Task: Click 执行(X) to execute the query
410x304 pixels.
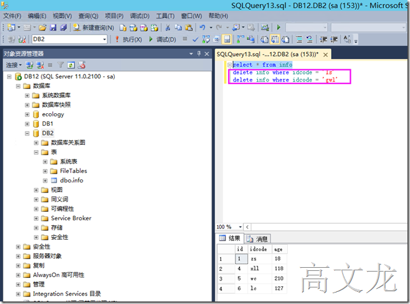Action: click(129, 39)
